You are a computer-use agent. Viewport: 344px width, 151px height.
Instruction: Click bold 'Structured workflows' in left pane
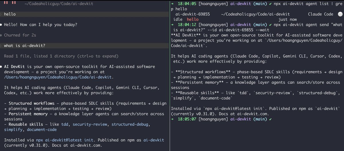coord(32,103)
